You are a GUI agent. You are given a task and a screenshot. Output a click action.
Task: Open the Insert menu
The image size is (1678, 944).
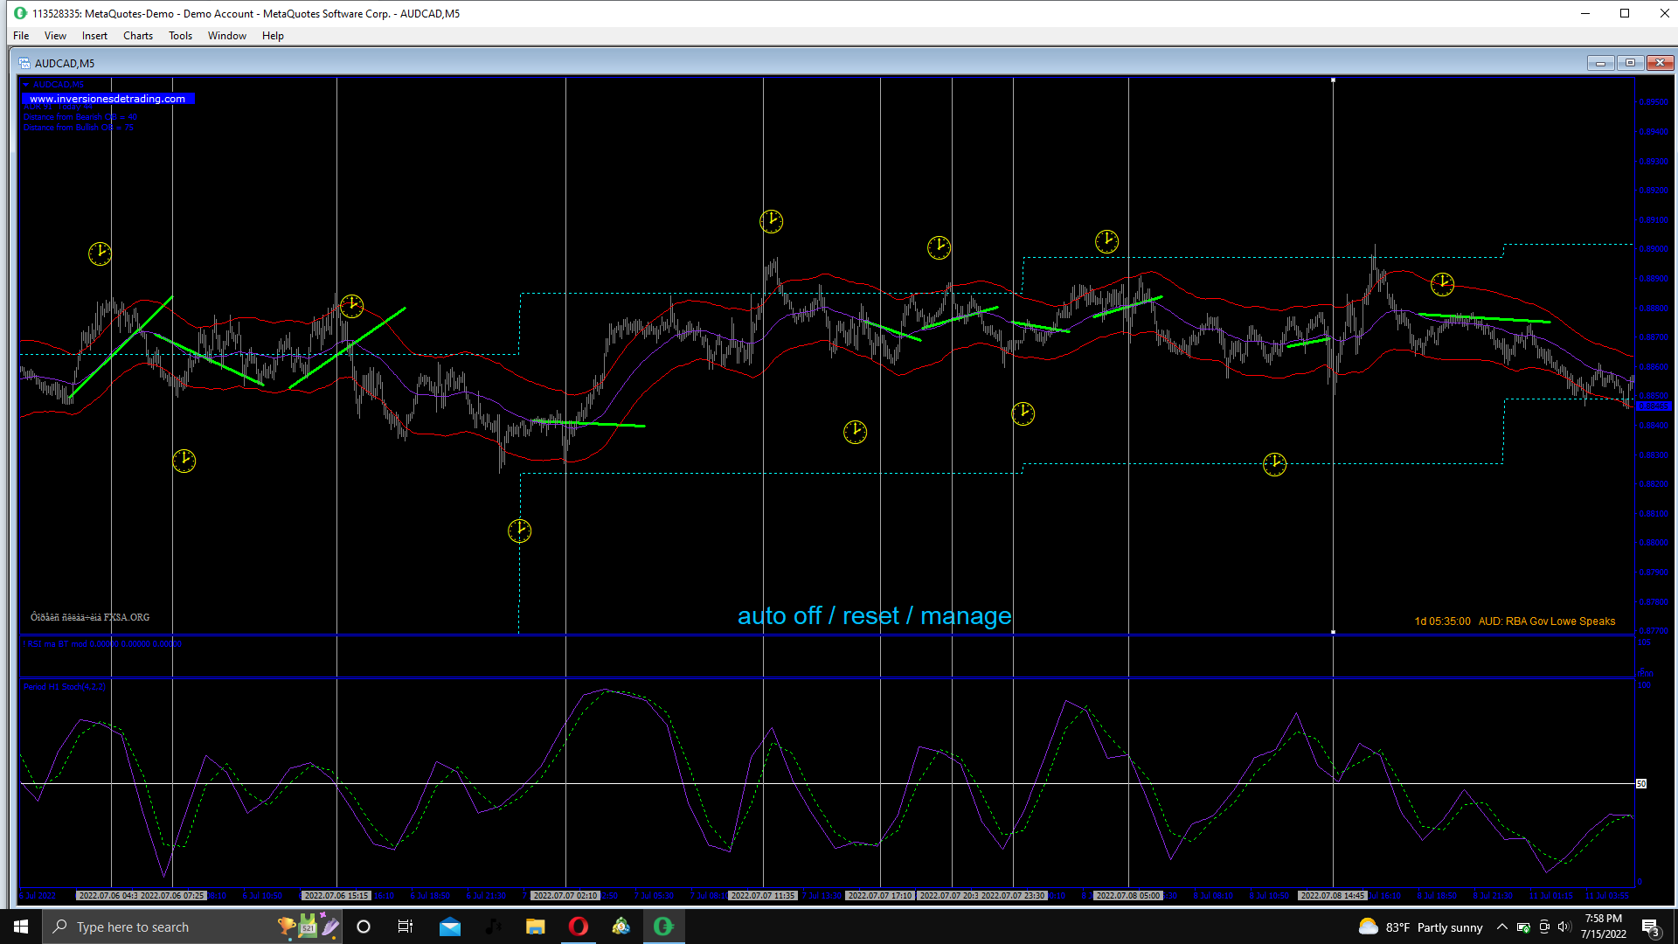point(94,36)
